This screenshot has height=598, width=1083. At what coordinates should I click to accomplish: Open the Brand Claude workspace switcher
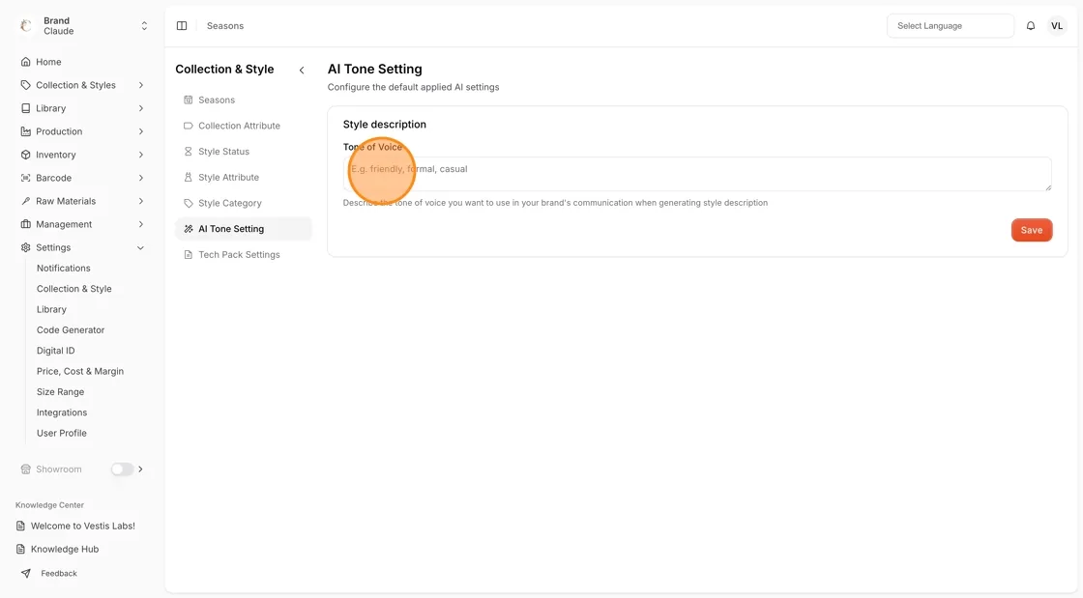(x=83, y=26)
